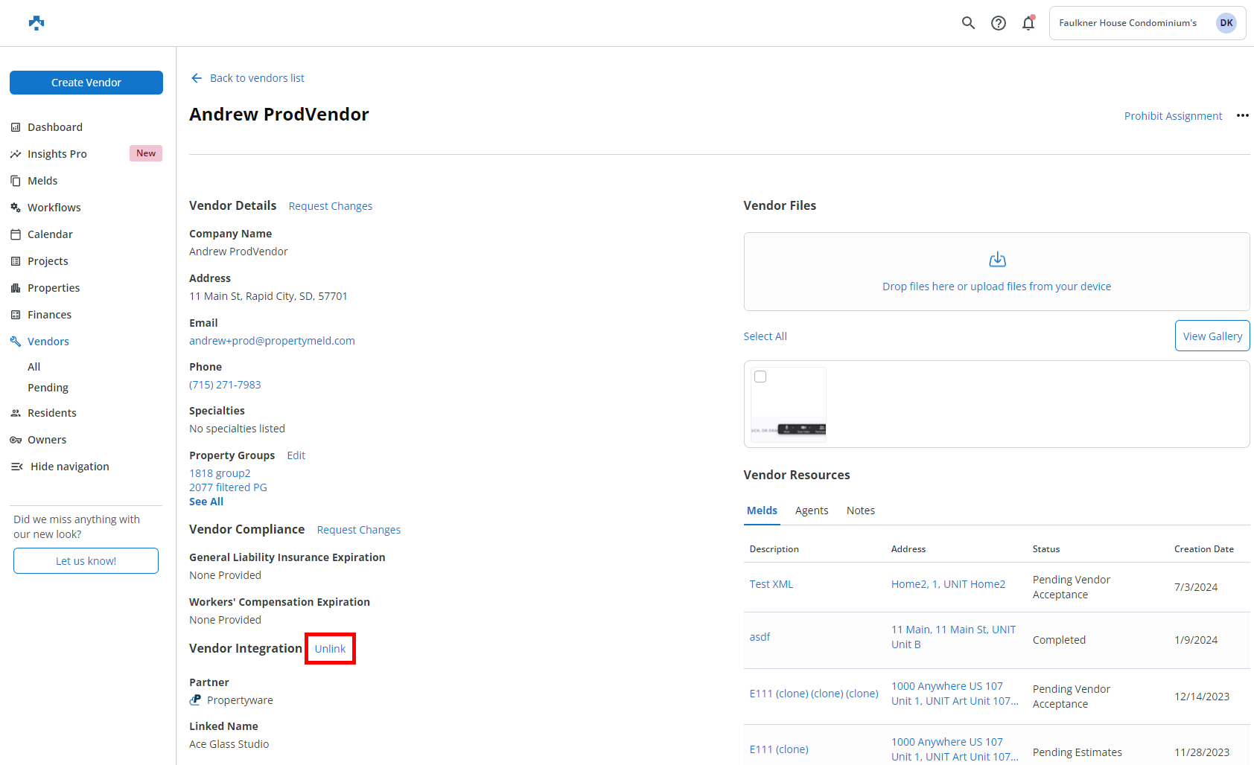Viewport: 1254px width, 765px height.
Task: Click the Property Meld logo
Action: pos(36,23)
